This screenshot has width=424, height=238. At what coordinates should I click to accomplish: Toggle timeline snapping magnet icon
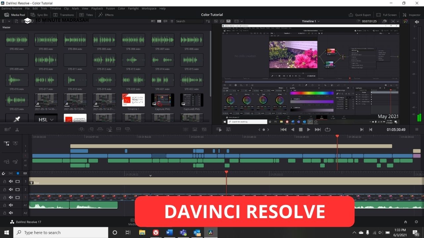pos(4,173)
